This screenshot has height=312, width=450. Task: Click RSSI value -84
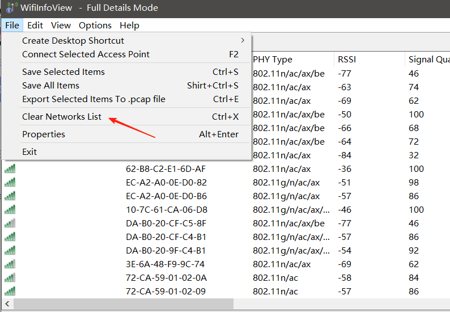pos(345,155)
